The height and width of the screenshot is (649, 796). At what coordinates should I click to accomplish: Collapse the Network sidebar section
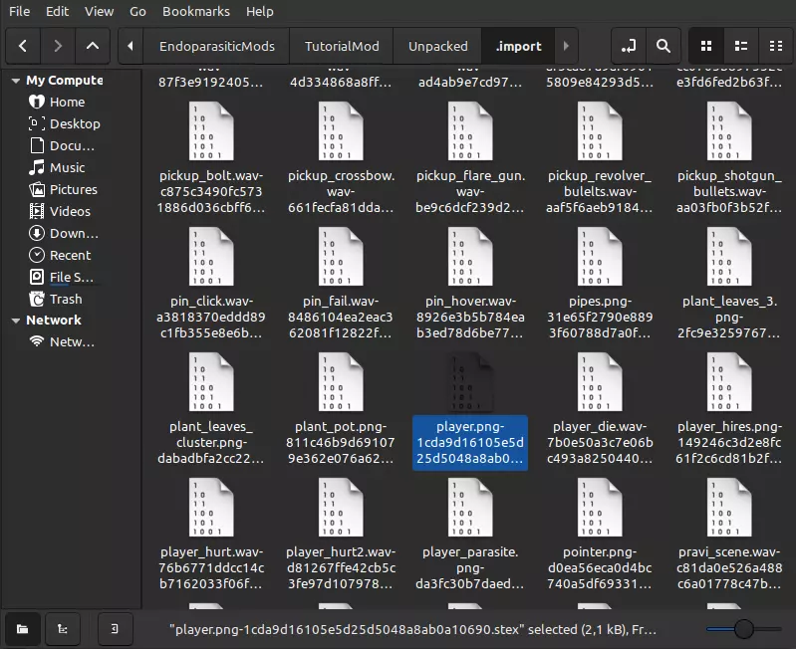coord(16,321)
